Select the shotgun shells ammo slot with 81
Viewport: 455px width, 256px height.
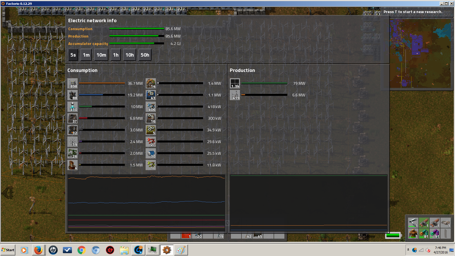424,233
